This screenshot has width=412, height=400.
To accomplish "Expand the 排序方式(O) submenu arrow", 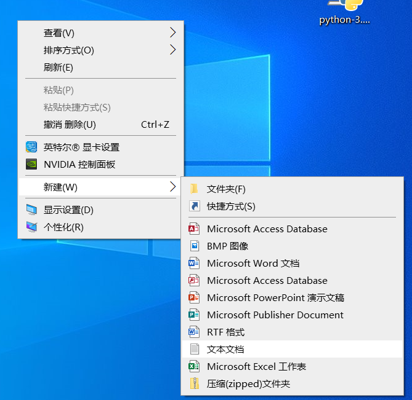I will [172, 50].
